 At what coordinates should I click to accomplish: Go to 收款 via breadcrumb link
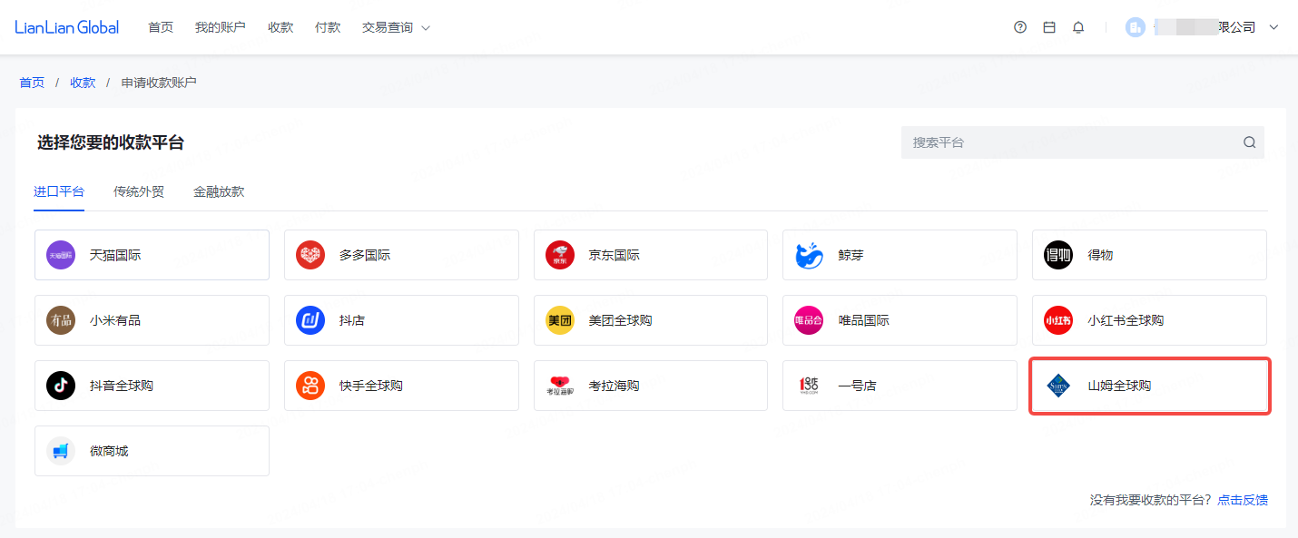click(83, 83)
